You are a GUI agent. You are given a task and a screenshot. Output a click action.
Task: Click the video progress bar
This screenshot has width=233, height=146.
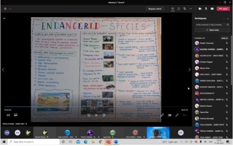96,107
